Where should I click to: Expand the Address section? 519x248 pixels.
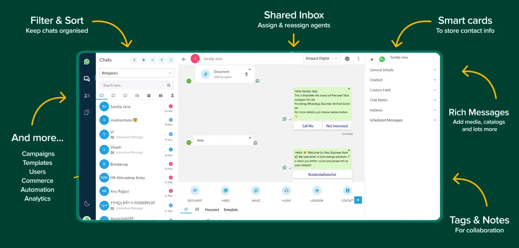[x=403, y=110]
